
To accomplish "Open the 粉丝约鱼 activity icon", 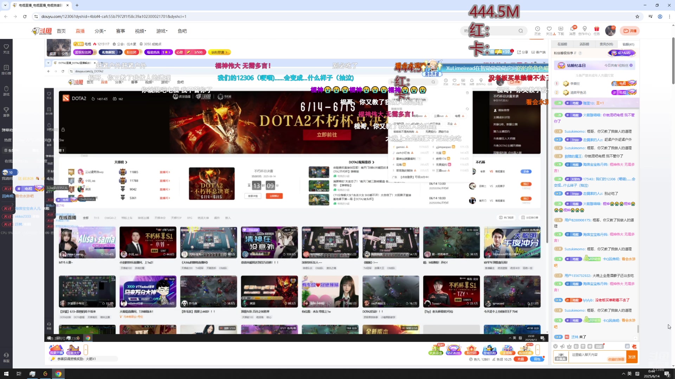I will pos(525,350).
